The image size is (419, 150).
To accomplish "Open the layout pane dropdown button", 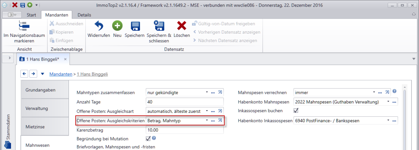I will pos(12,15).
